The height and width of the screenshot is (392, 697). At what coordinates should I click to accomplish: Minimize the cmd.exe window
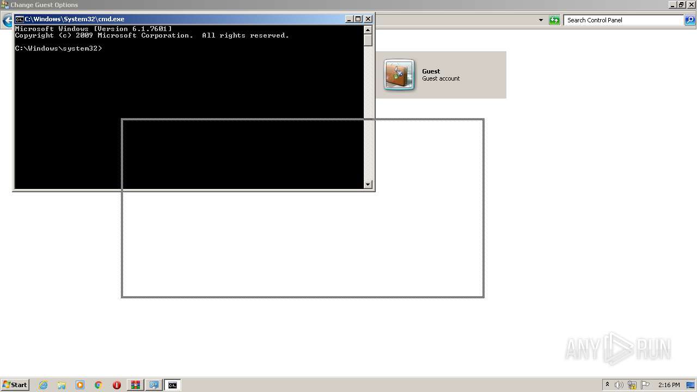(x=349, y=19)
